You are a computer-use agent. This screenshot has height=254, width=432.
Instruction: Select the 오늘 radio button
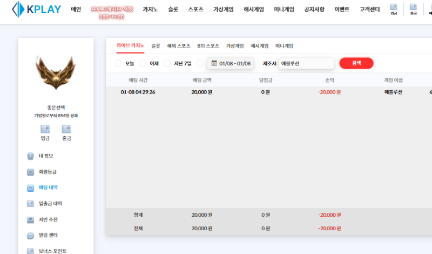pyautogui.click(x=119, y=63)
